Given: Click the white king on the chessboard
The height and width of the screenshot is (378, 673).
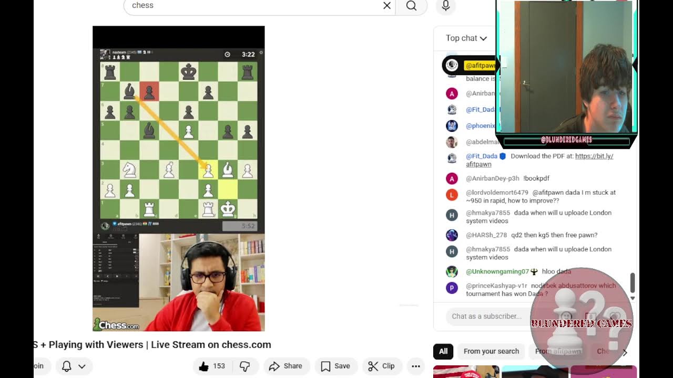Looking at the screenshot, I should [x=228, y=208].
